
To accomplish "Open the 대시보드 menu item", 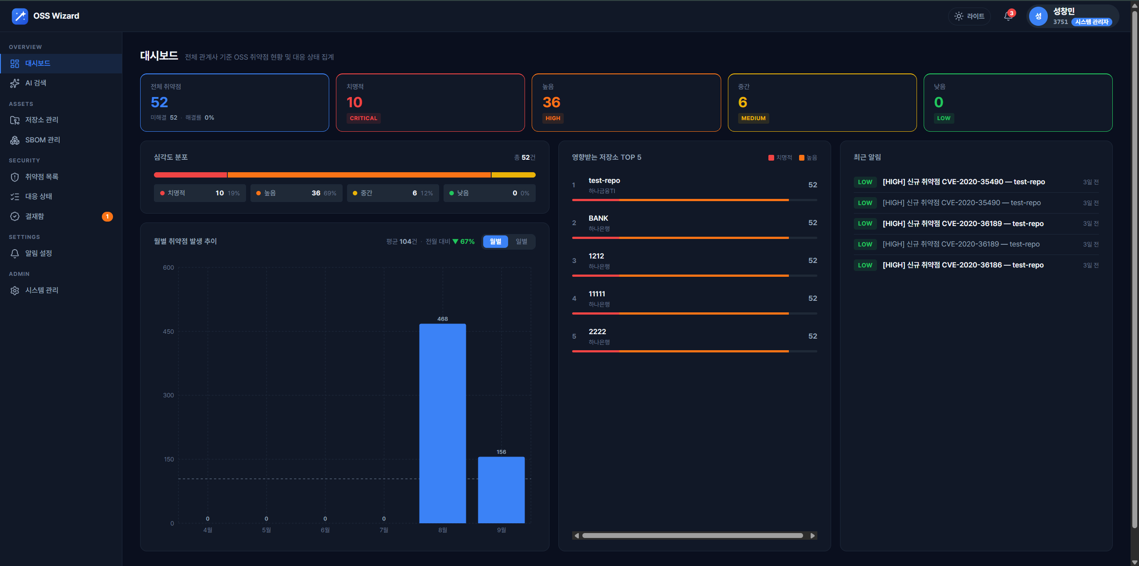I will 61,63.
